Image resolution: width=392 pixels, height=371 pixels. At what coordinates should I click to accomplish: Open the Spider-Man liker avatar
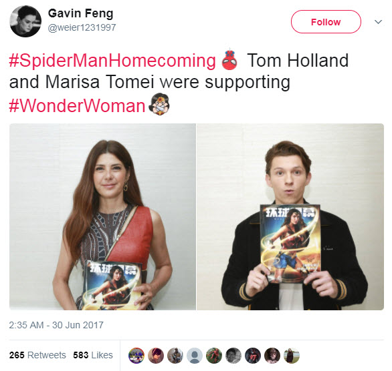214,355
